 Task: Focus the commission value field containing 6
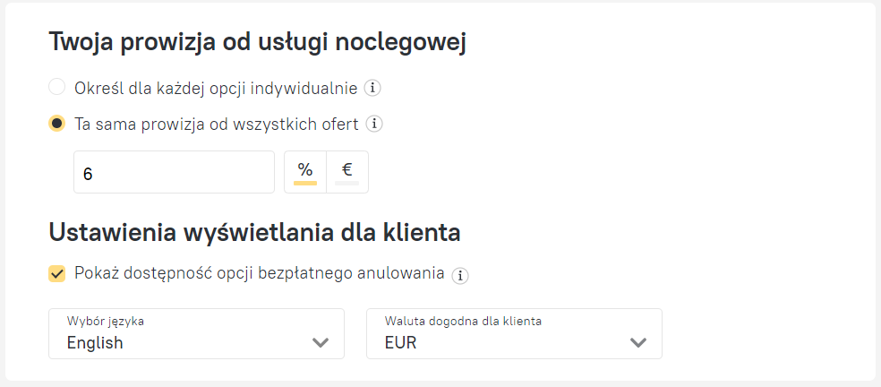tap(174, 172)
